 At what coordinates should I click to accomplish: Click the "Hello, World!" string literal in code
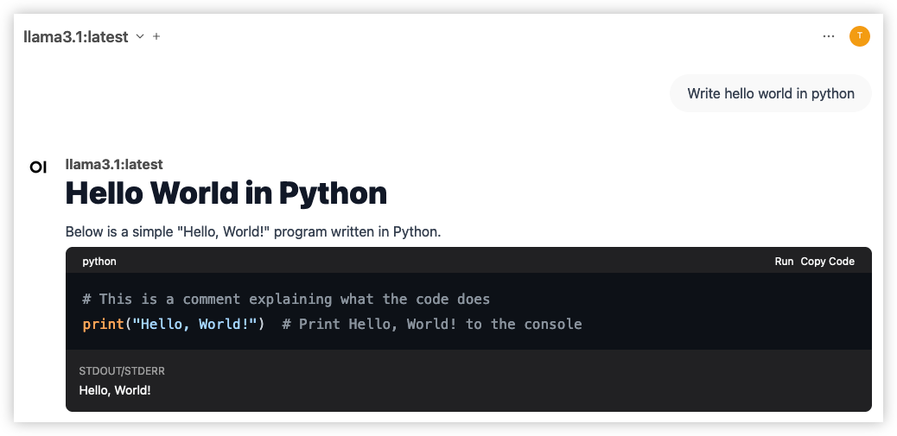pos(194,324)
